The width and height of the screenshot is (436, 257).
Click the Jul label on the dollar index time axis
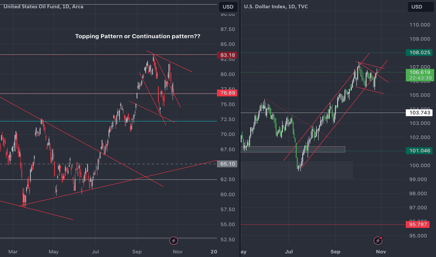pos(289,252)
